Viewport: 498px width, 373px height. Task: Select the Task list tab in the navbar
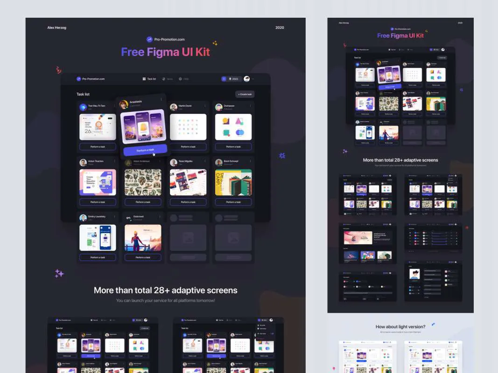pos(150,78)
